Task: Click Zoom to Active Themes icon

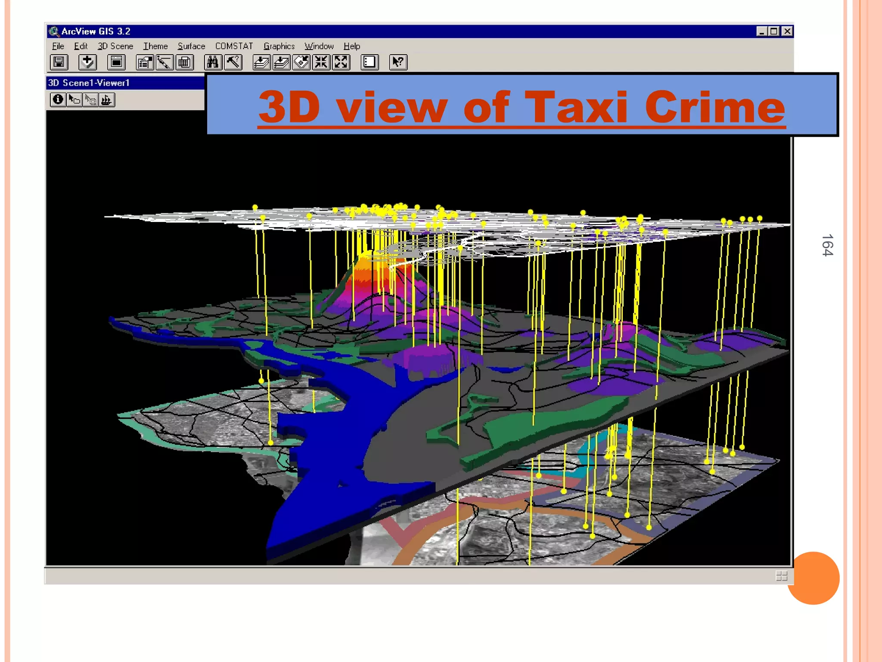Action: point(282,62)
